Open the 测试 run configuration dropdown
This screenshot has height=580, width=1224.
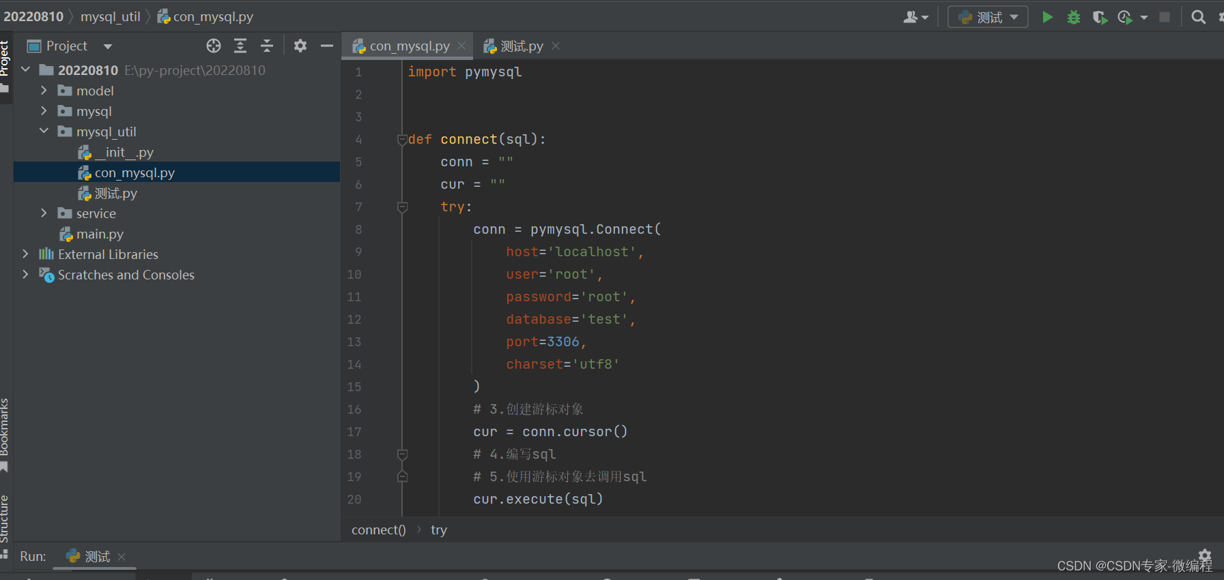(988, 17)
